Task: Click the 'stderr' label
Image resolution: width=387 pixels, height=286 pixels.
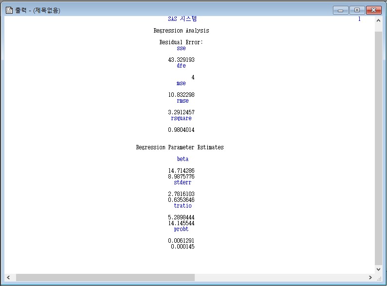Action: click(183, 182)
